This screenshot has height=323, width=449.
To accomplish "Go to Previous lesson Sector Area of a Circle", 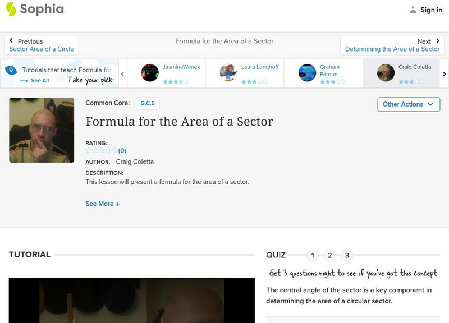I will [x=42, y=45].
